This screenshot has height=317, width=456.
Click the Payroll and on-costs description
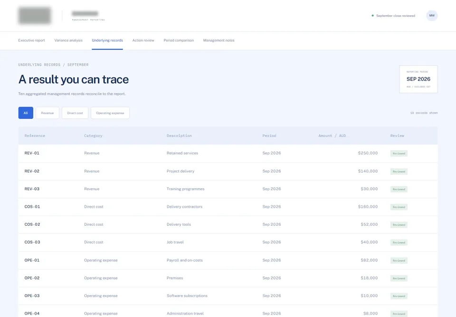(x=185, y=260)
